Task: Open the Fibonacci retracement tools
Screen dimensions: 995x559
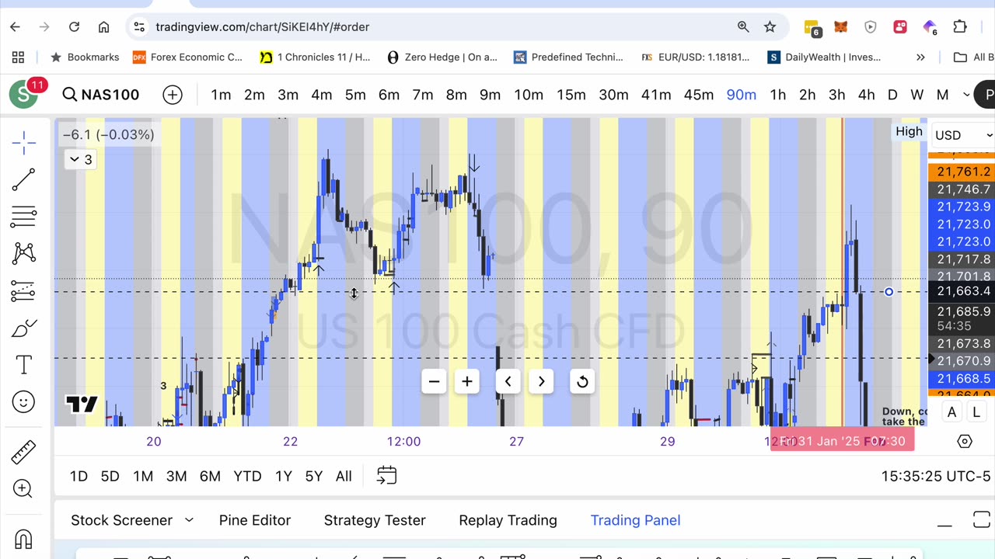Action: [x=23, y=216]
